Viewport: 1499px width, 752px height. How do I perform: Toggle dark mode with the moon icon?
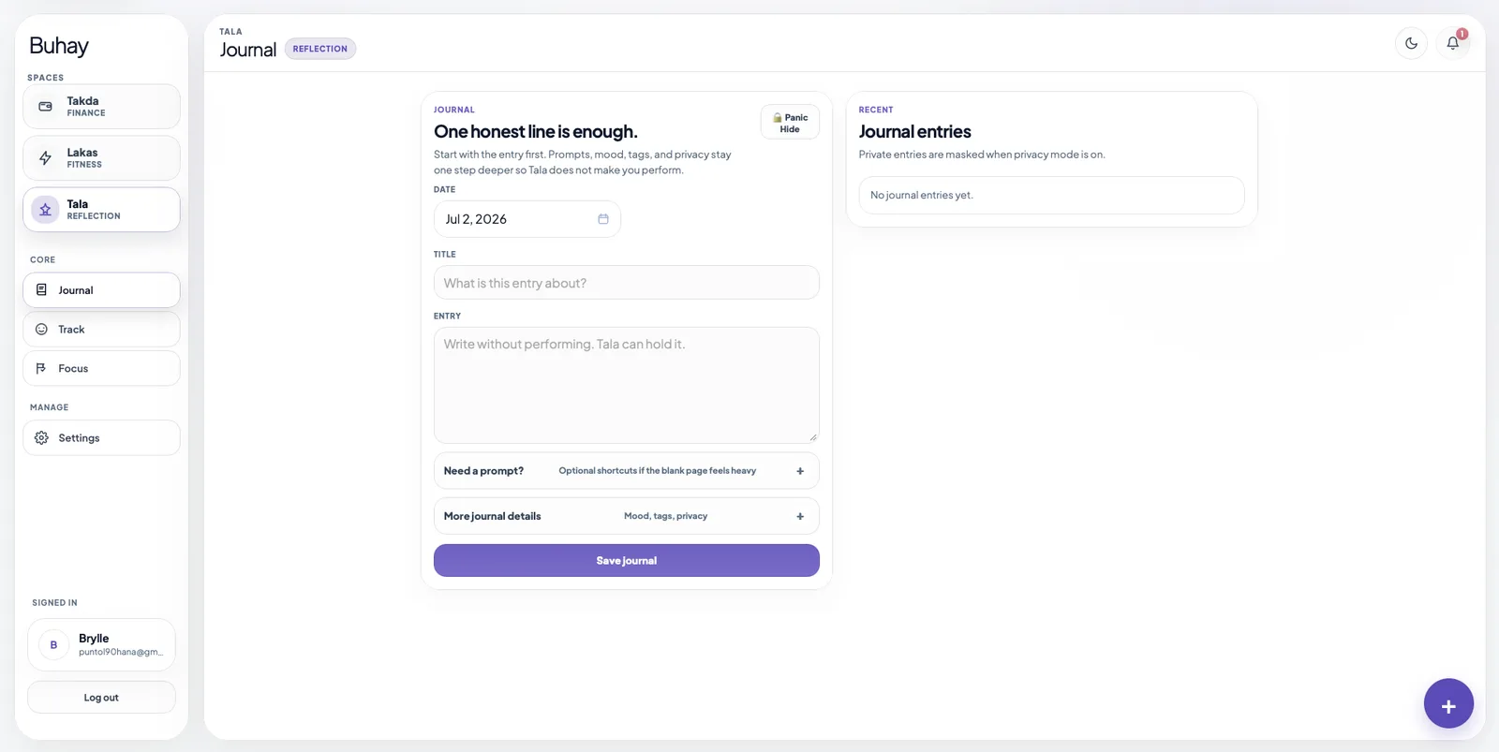click(x=1411, y=43)
